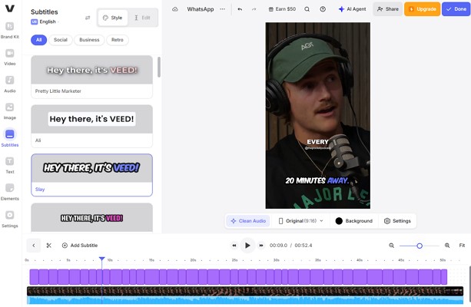Open the sidebar Settings panel
Viewport: 471px width, 307px height.
(10, 219)
